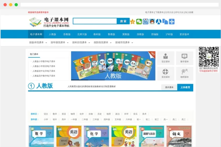Screen dimensions: 221x147
Task: Click the 人教版 textbook banner image
Action: tap(113, 66)
